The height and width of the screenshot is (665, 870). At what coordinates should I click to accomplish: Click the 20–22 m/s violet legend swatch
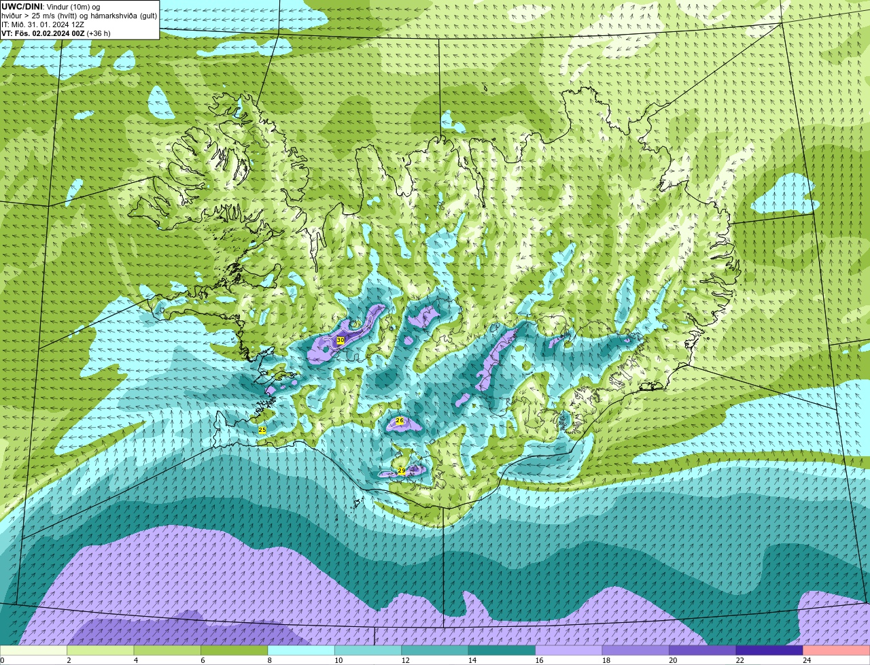tap(703, 651)
